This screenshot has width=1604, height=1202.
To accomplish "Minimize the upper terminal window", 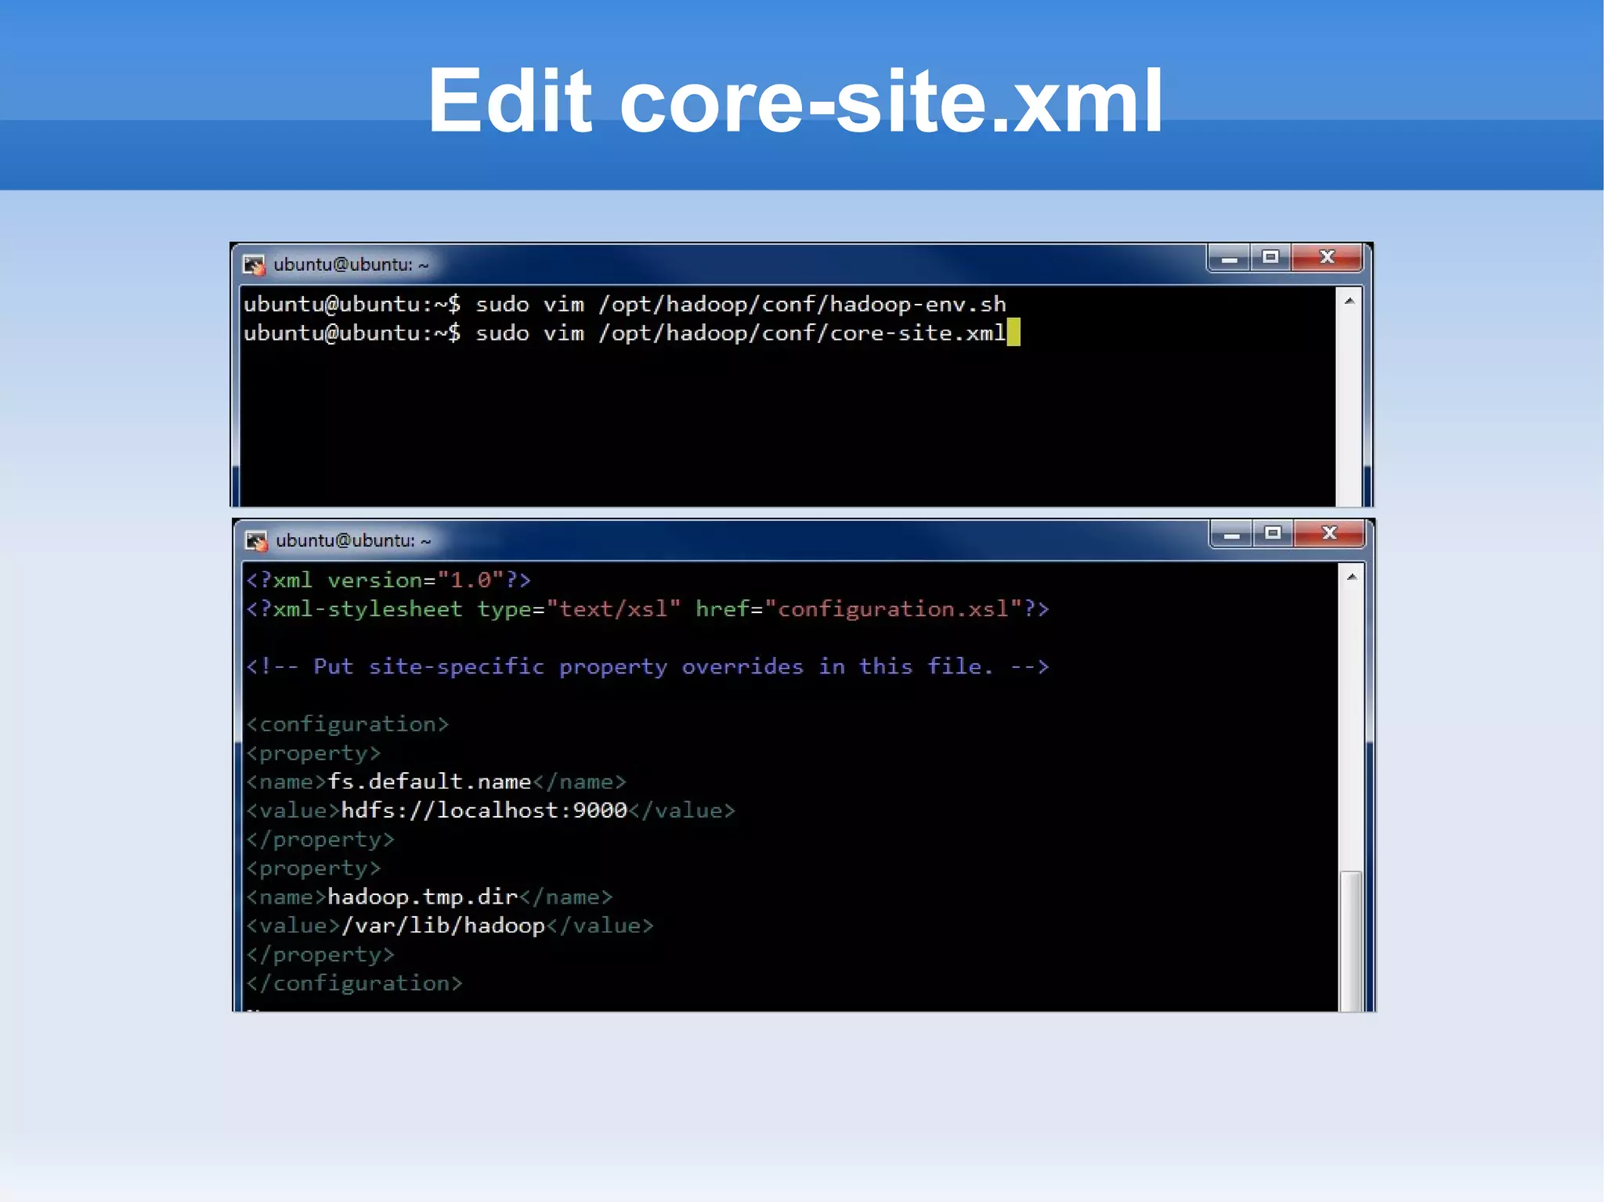I will pos(1229,258).
